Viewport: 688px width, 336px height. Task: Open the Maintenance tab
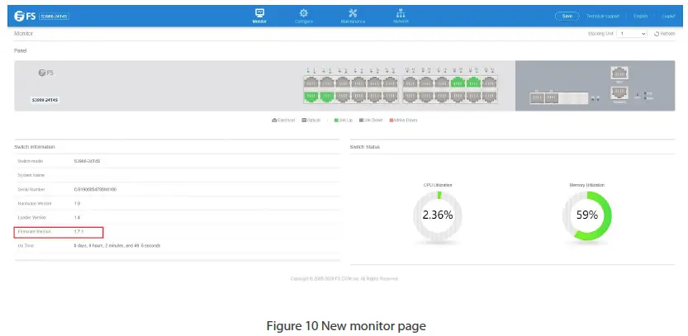click(x=353, y=16)
